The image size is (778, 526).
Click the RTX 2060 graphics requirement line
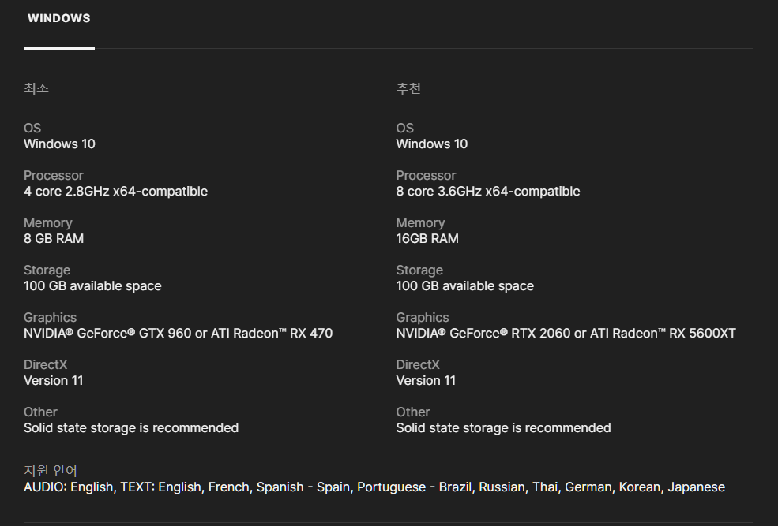click(566, 334)
